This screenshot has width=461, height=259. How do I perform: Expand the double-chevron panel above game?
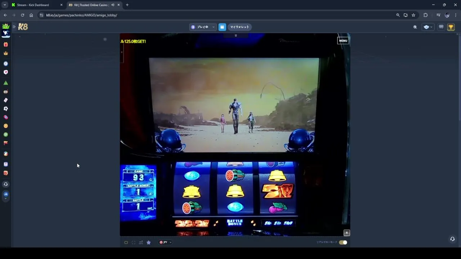(236, 35)
